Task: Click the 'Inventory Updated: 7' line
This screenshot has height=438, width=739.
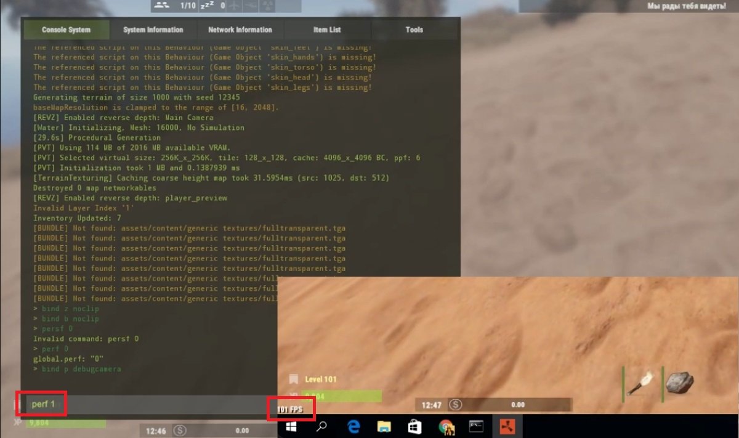Action: (x=77, y=218)
